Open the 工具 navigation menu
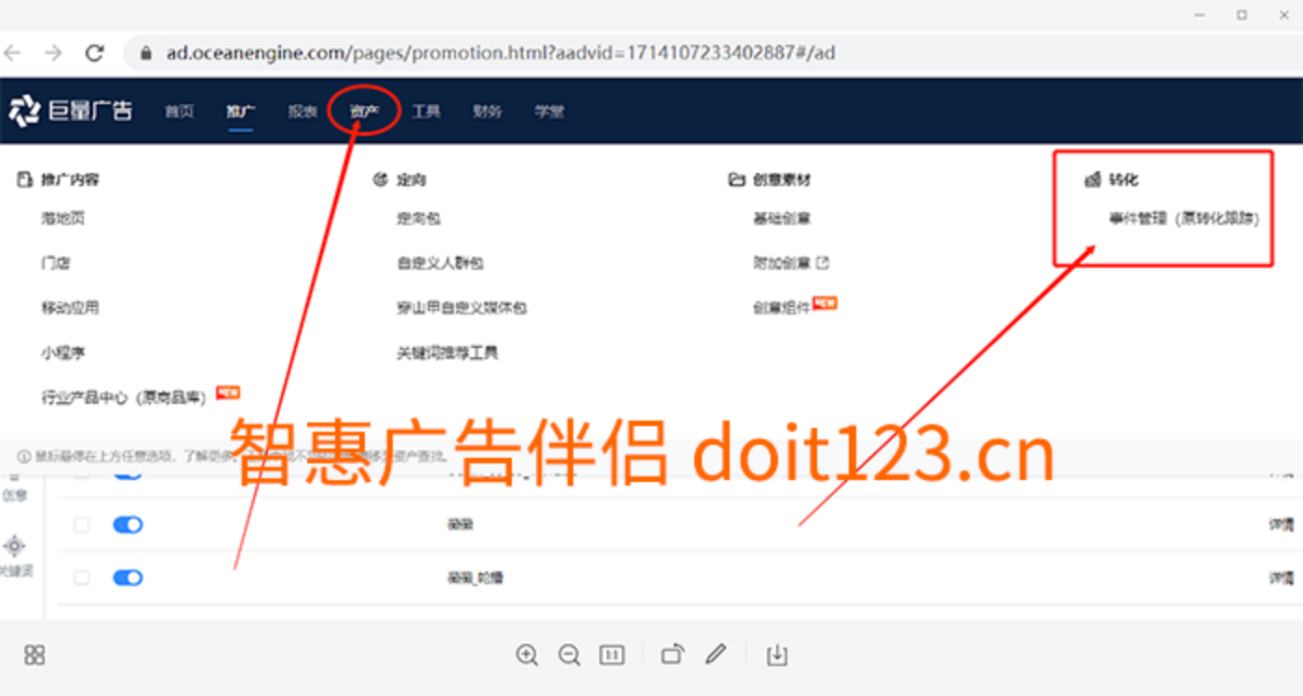This screenshot has height=696, width=1303. 425,112
